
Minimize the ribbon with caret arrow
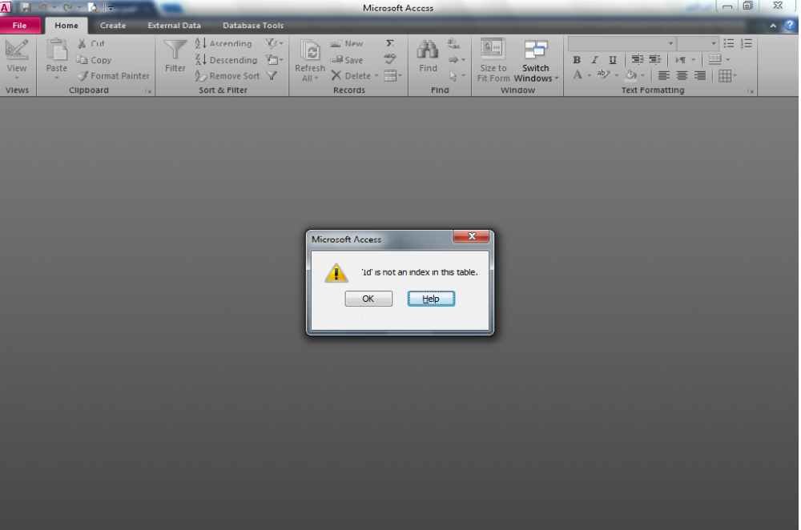(773, 25)
